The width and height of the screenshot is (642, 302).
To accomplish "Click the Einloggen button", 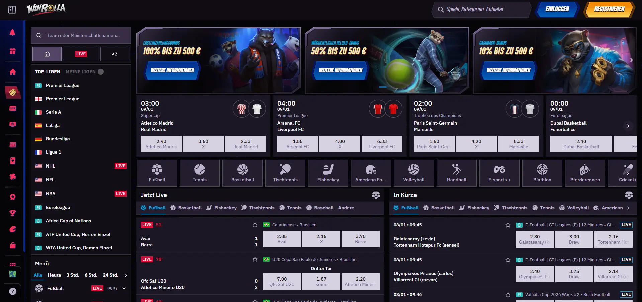I will (x=557, y=9).
